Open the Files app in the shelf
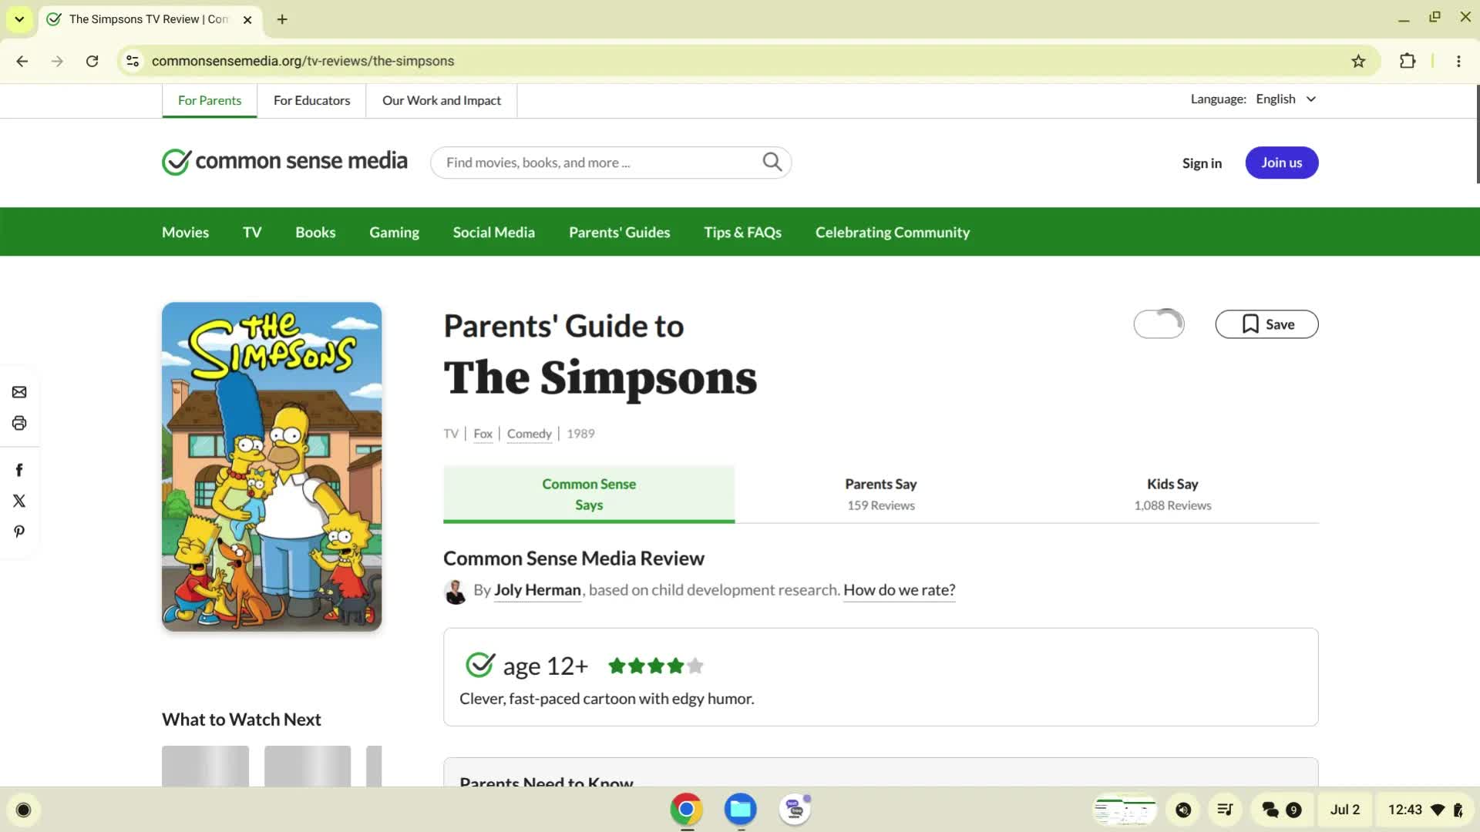This screenshot has width=1480, height=832. coord(741,810)
